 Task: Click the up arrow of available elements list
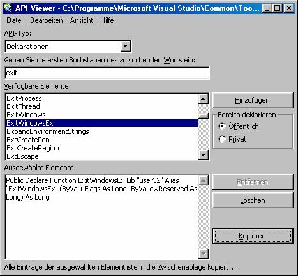(204, 99)
